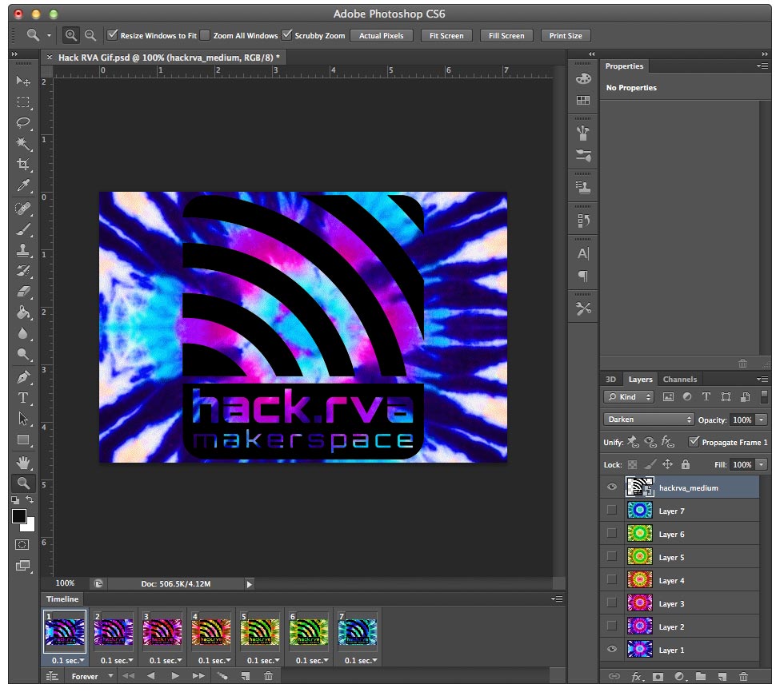
Task: Select the Path Selection tool
Action: tap(23, 419)
